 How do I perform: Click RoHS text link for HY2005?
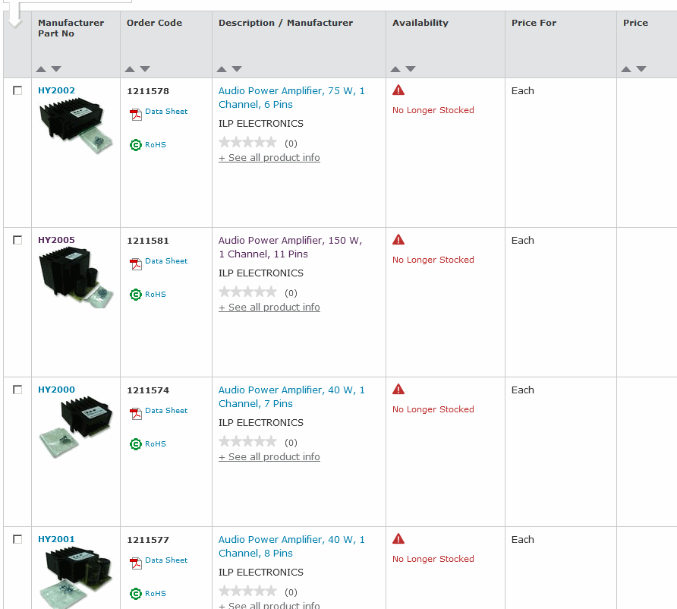pyautogui.click(x=156, y=294)
